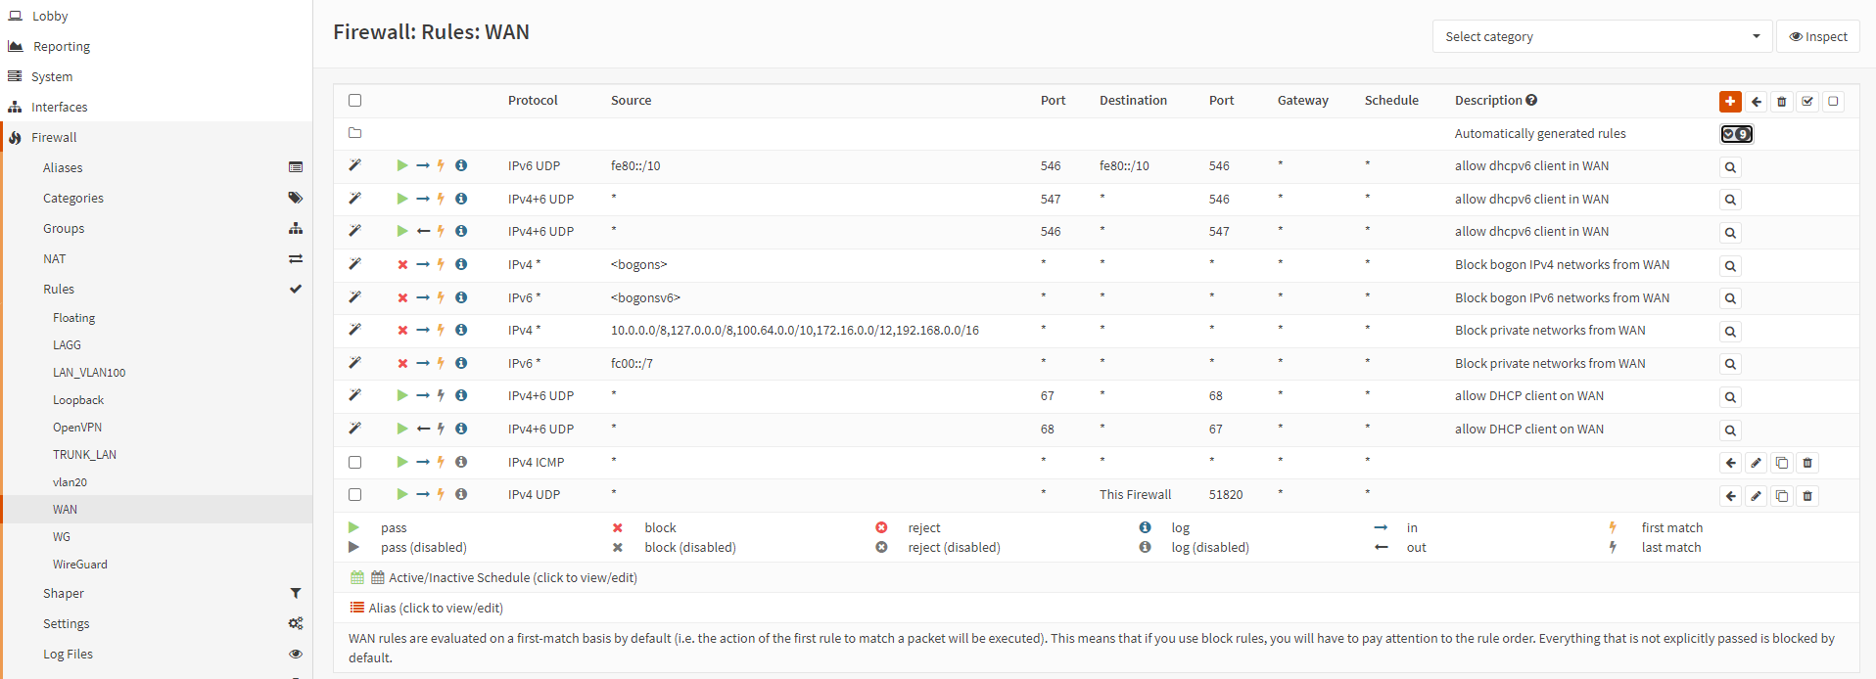Screen dimensions: 1876x679
Task: Select all rules with header checkbox
Action: click(355, 100)
